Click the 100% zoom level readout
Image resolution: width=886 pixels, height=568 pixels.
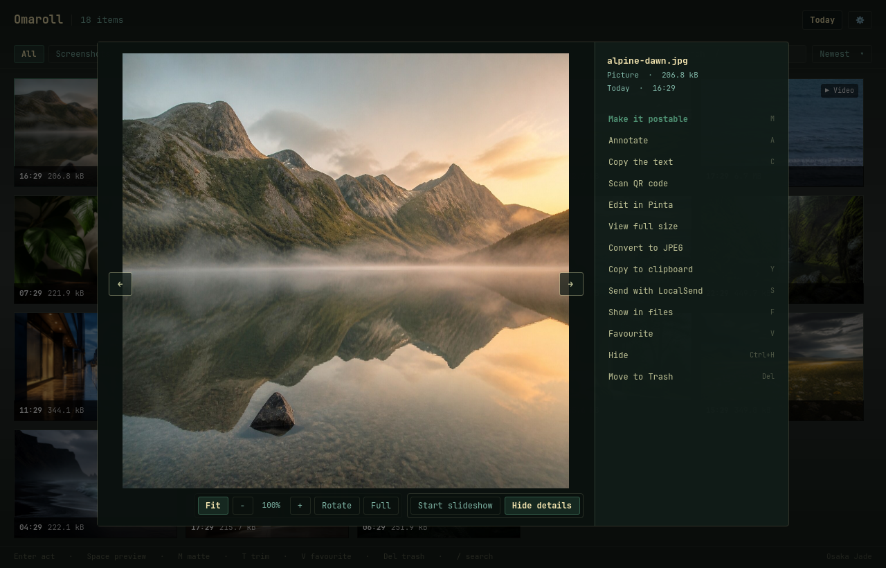pyautogui.click(x=271, y=506)
